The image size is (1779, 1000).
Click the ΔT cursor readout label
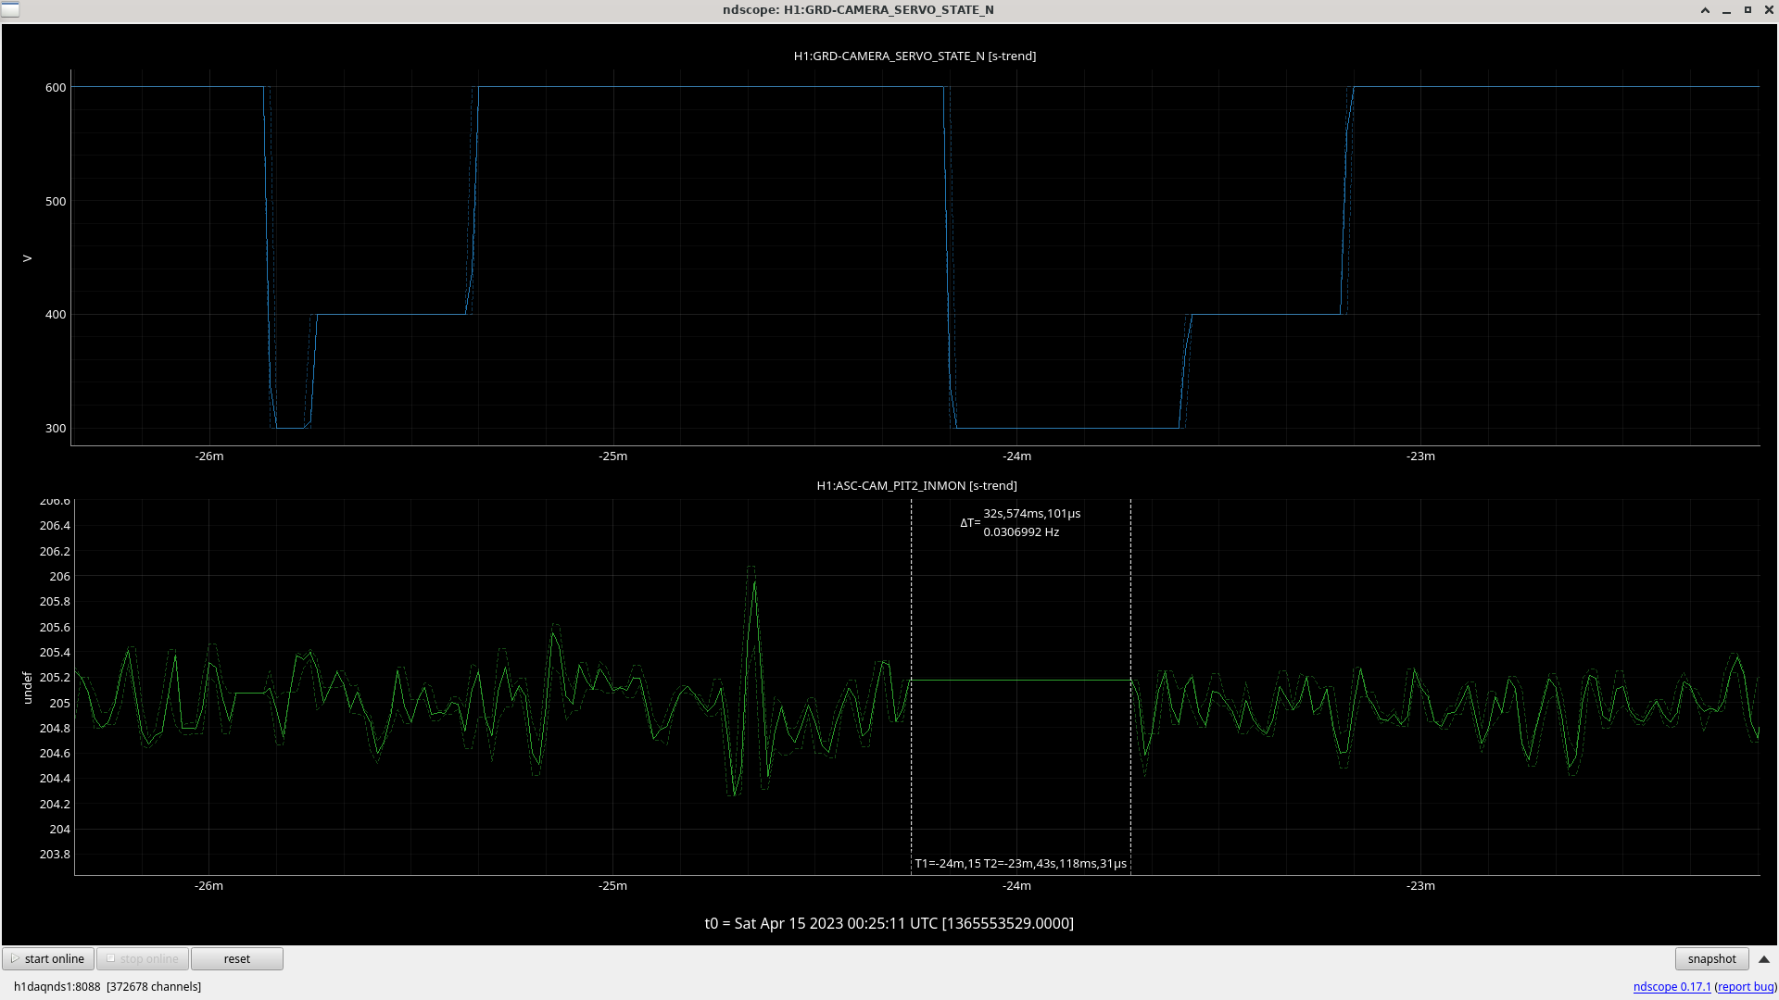click(1020, 522)
